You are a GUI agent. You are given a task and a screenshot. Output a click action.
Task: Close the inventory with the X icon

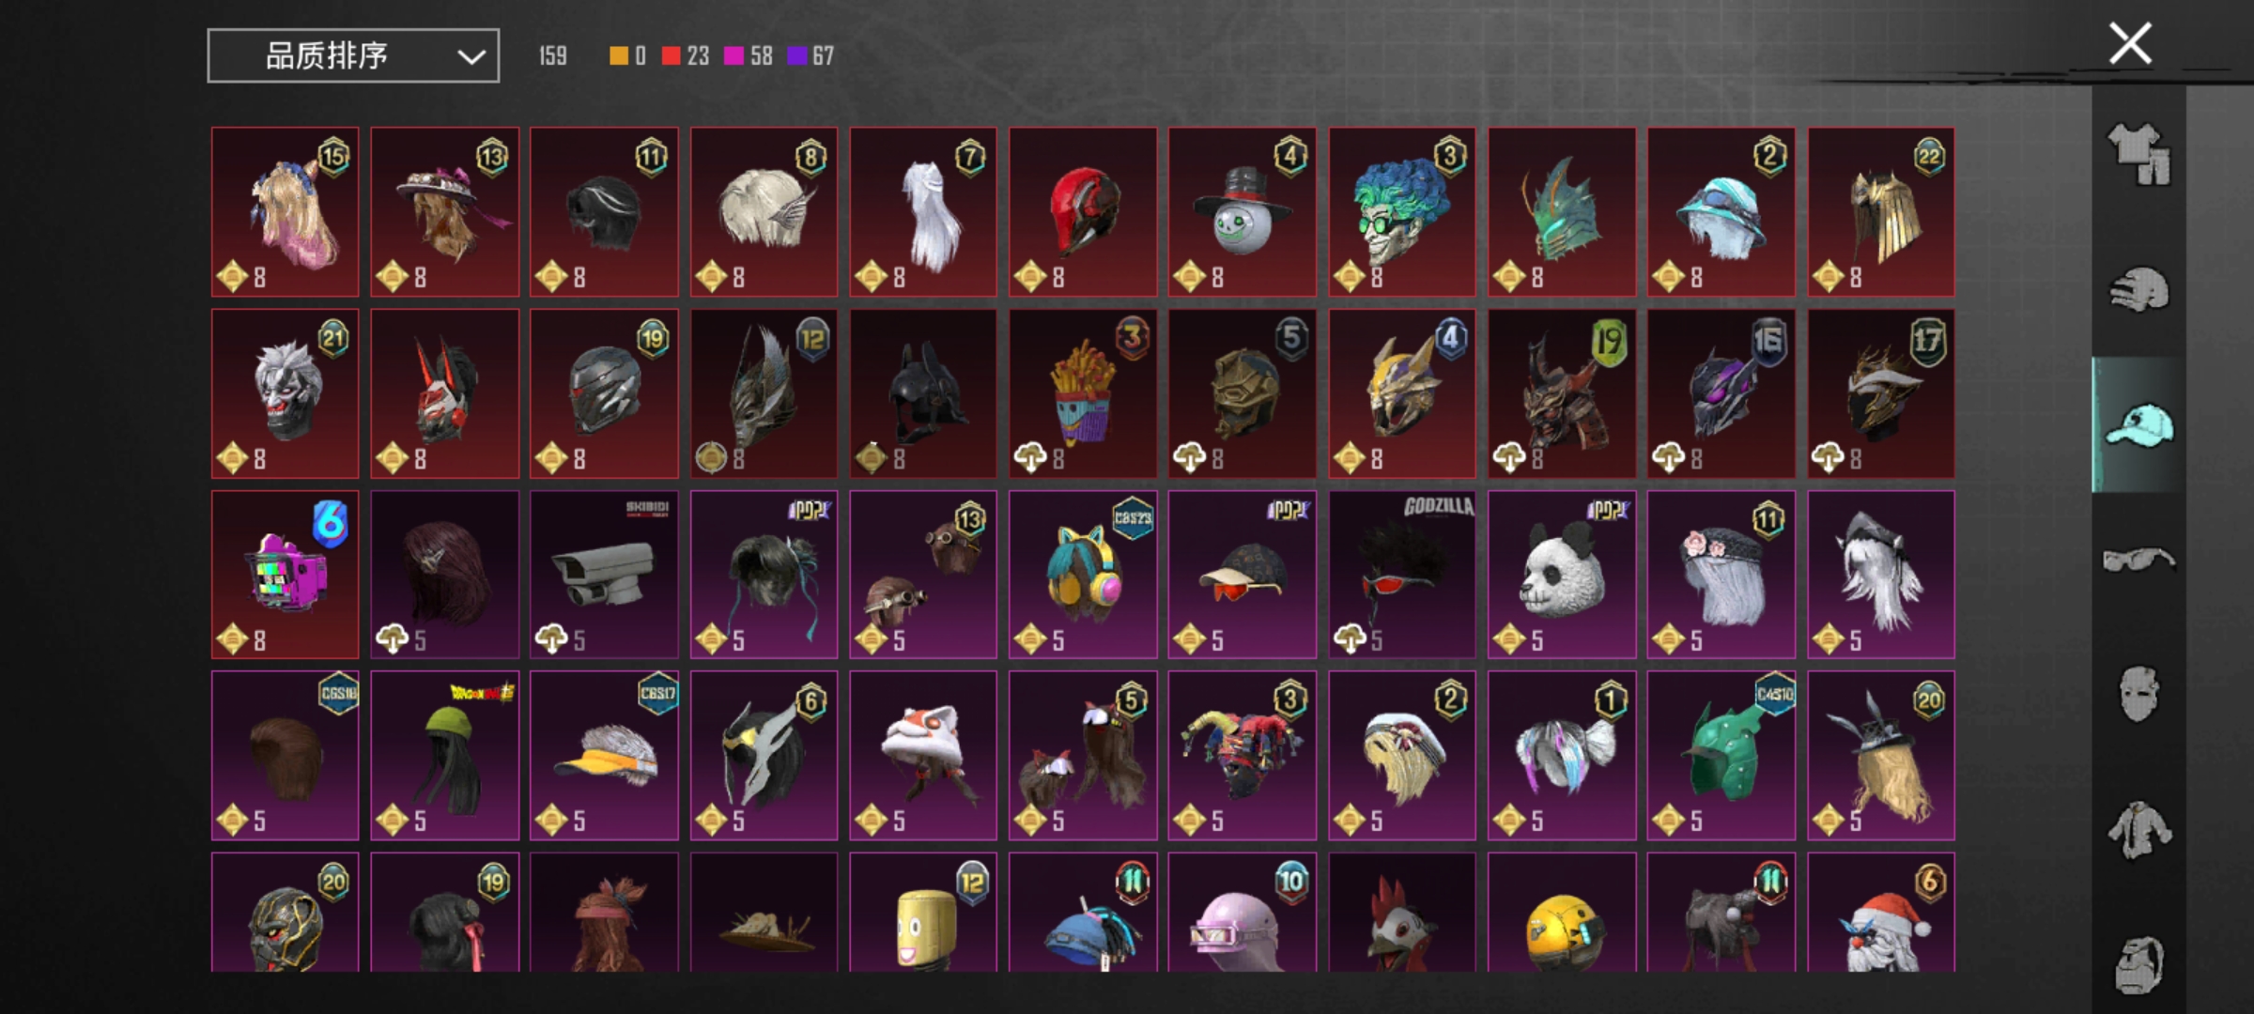tap(2129, 44)
